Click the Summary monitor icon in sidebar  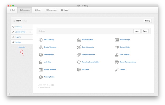[x=13, y=27]
